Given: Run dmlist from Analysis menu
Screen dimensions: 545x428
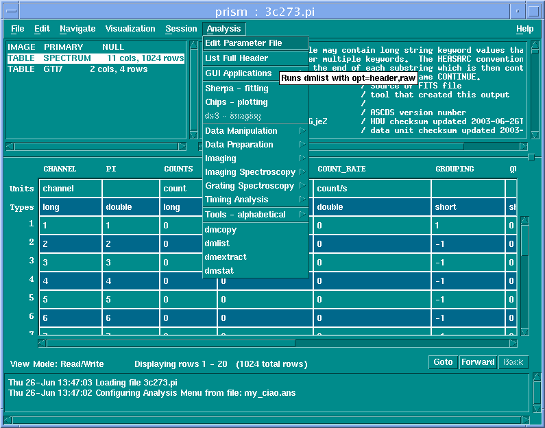Looking at the screenshot, I should coord(256,243).
